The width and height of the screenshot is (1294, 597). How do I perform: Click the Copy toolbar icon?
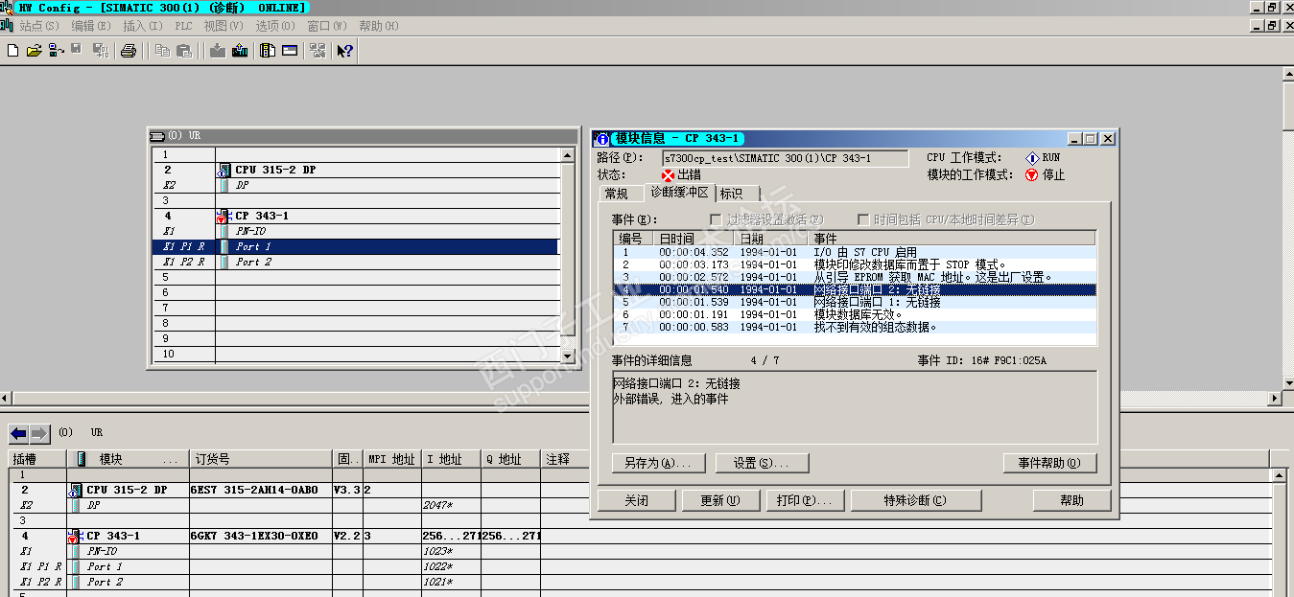click(x=163, y=51)
